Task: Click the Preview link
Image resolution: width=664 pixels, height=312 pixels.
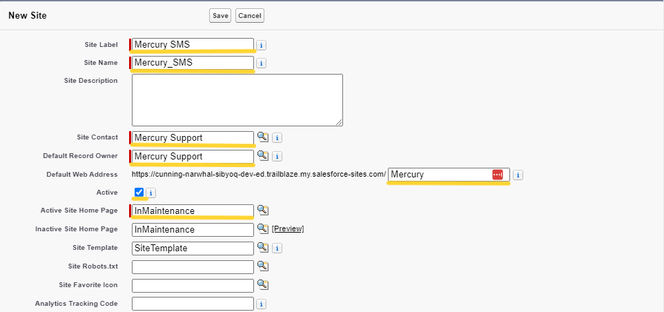Action: pos(288,229)
